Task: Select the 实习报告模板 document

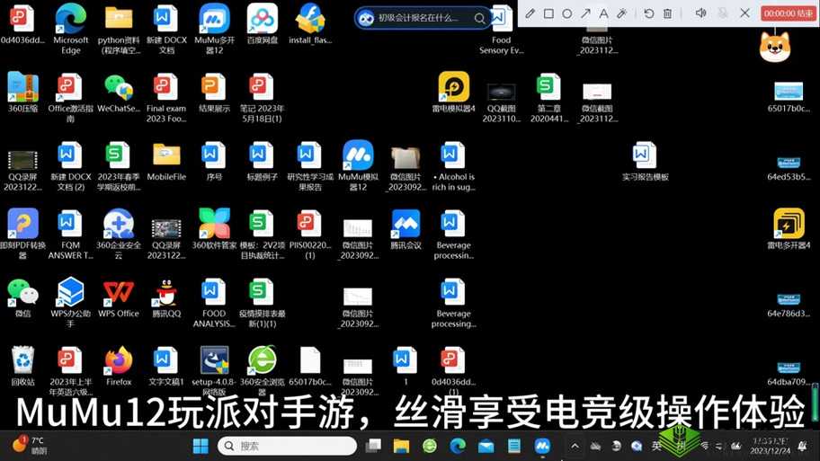Action: (x=645, y=162)
